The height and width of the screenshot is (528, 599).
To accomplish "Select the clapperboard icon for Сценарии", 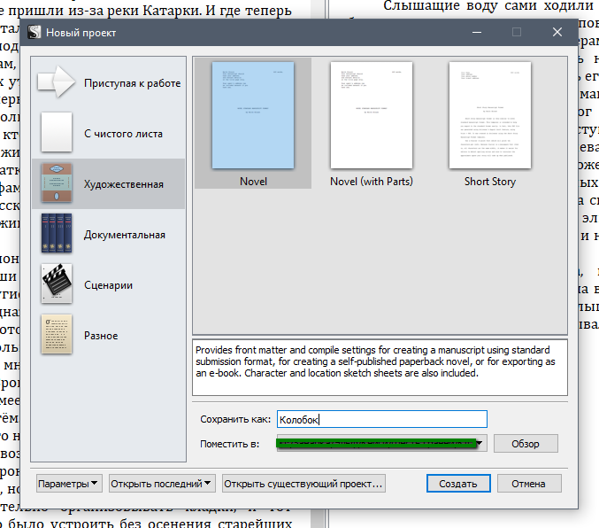I will [x=57, y=284].
